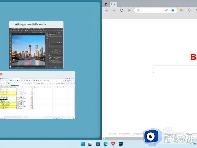
Task: Open the tab actions menu icon
Action: (106, 4)
